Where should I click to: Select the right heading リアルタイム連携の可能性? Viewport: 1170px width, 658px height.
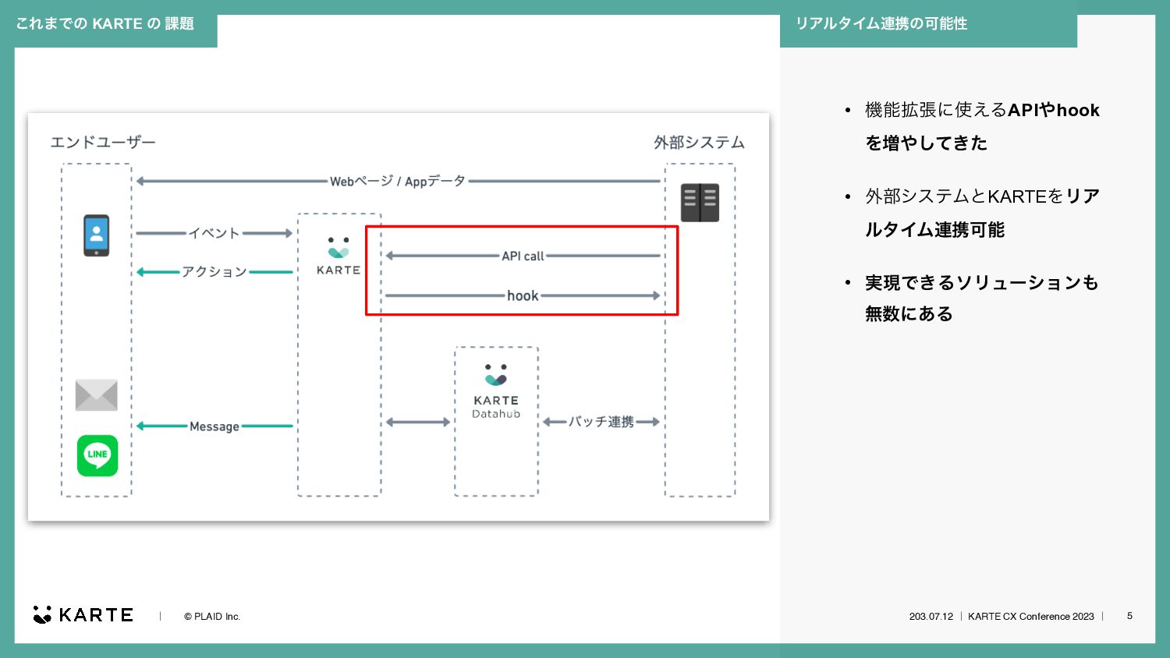[x=881, y=23]
